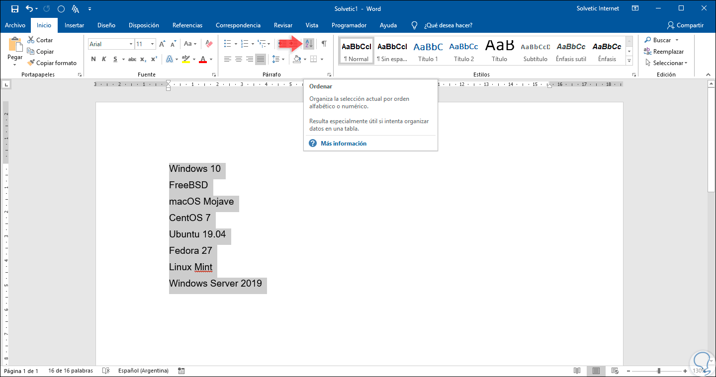Click the Ordenar (sort A-Z) icon

[309, 44]
